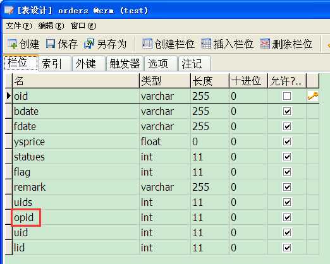Select the row marker arrow beside oid

point(9,96)
